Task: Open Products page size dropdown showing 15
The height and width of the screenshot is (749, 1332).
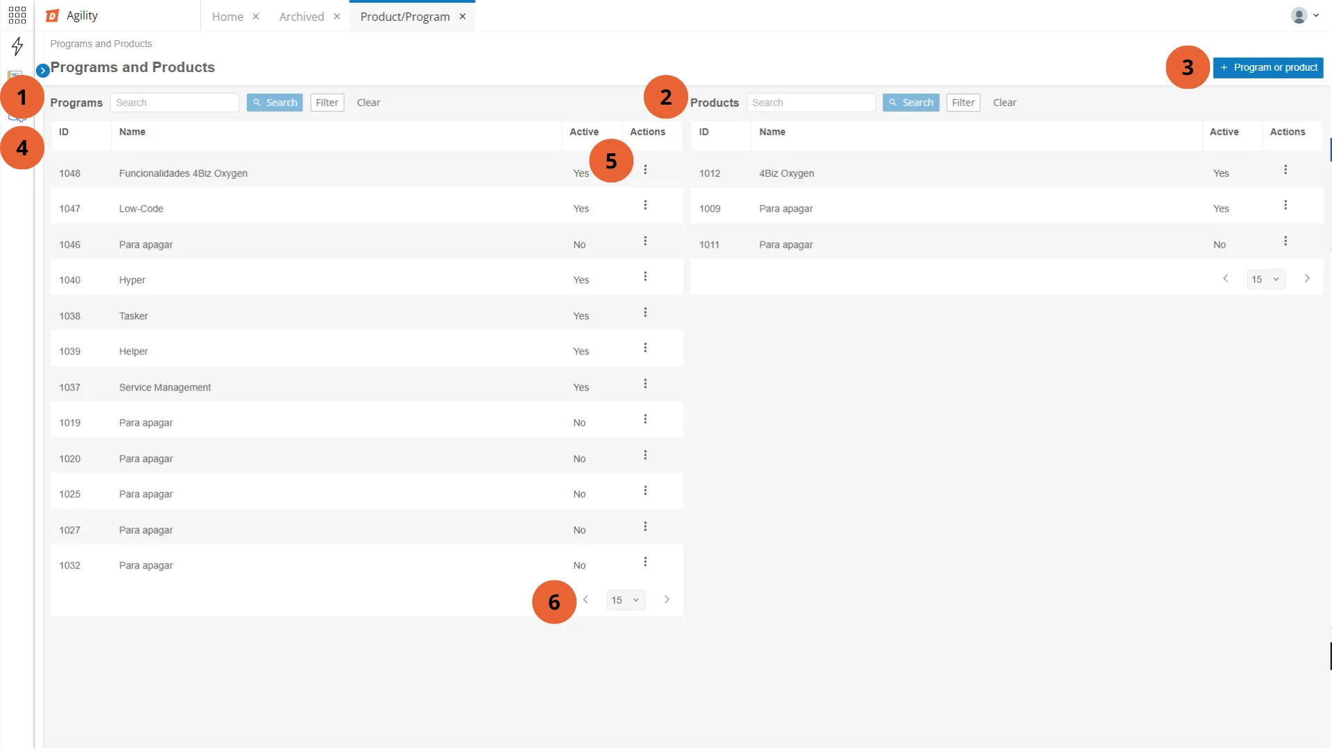Action: coord(1266,279)
